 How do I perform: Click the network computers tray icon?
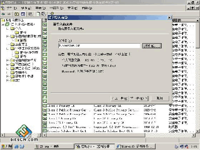182,146
